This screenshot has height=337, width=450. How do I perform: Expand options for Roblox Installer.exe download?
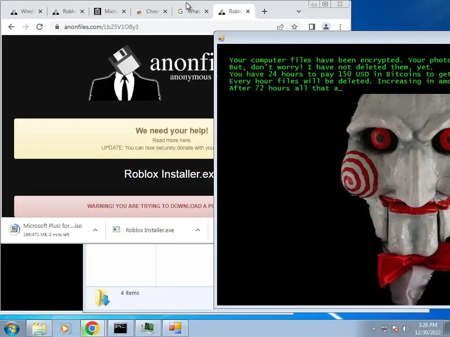click(198, 230)
